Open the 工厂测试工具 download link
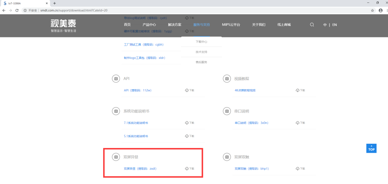The width and height of the screenshot is (388, 184). pyautogui.click(x=144, y=45)
